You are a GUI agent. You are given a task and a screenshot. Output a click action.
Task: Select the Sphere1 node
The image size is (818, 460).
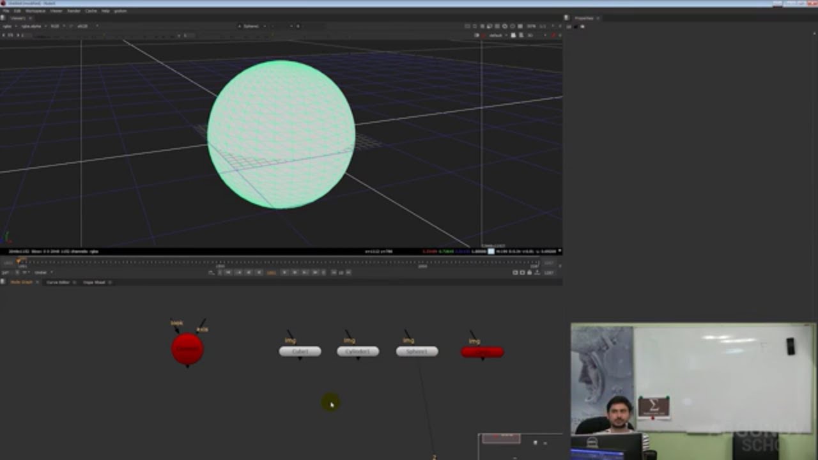[x=417, y=351]
